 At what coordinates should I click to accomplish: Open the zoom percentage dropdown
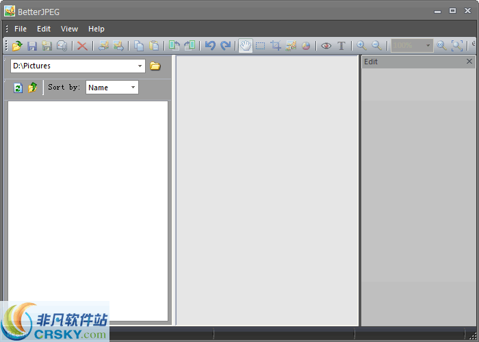(x=428, y=46)
